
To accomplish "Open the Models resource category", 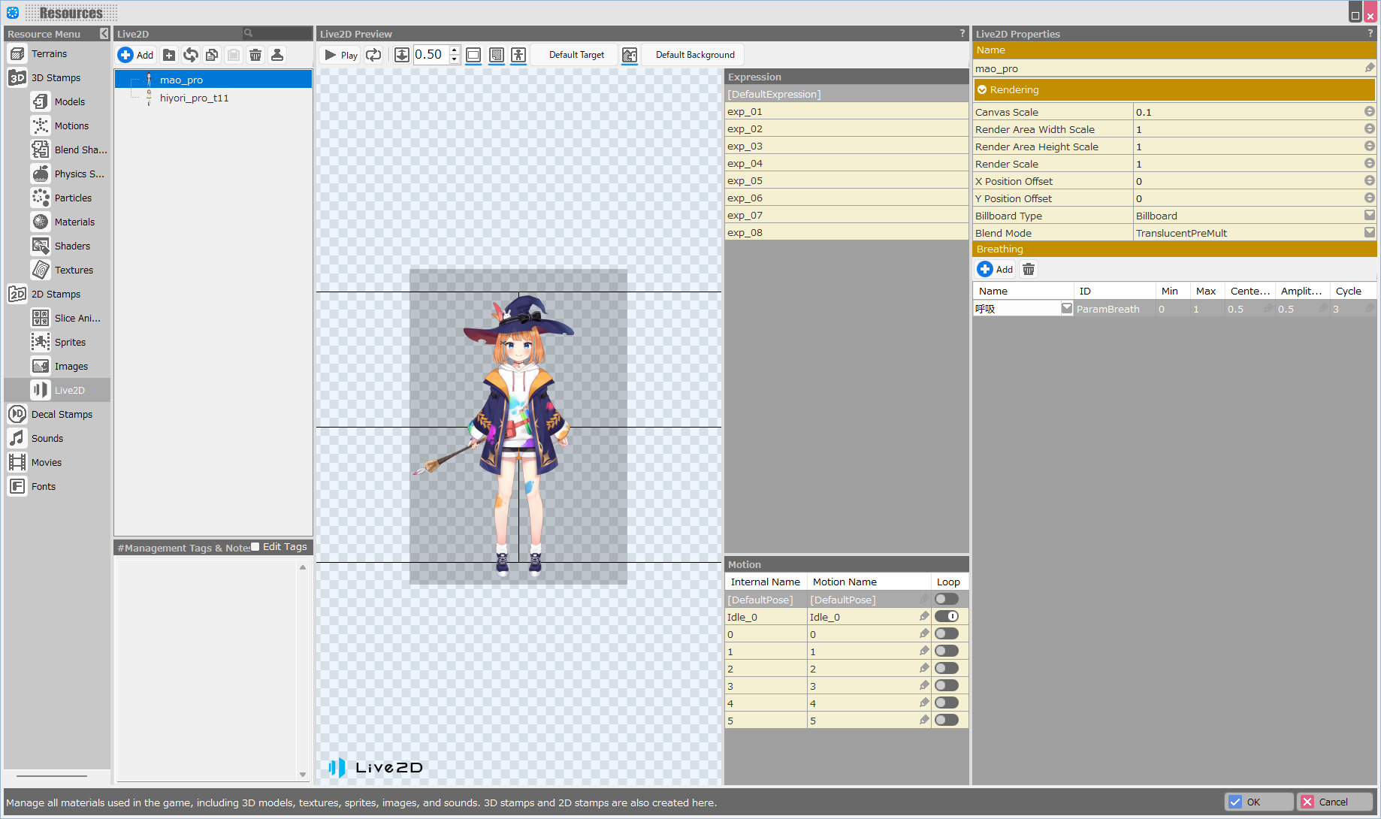I will tap(70, 102).
